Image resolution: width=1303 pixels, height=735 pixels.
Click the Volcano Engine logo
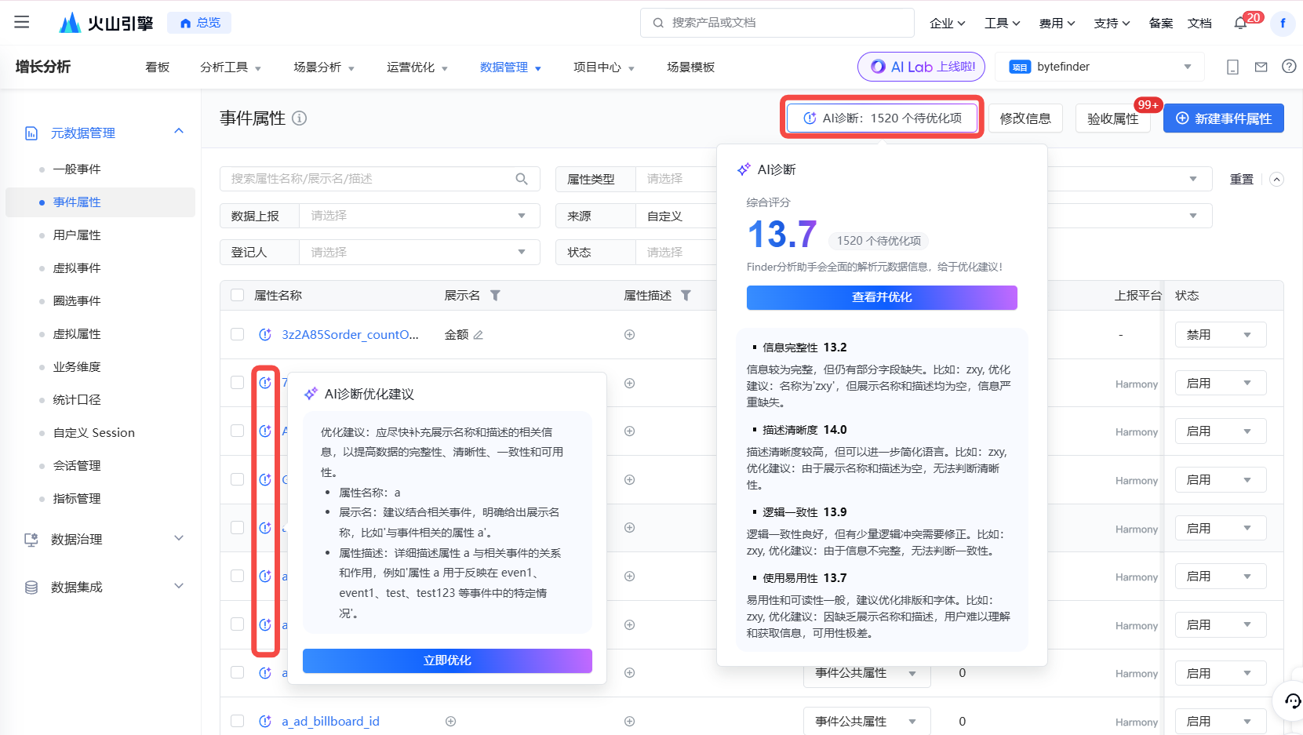click(107, 23)
